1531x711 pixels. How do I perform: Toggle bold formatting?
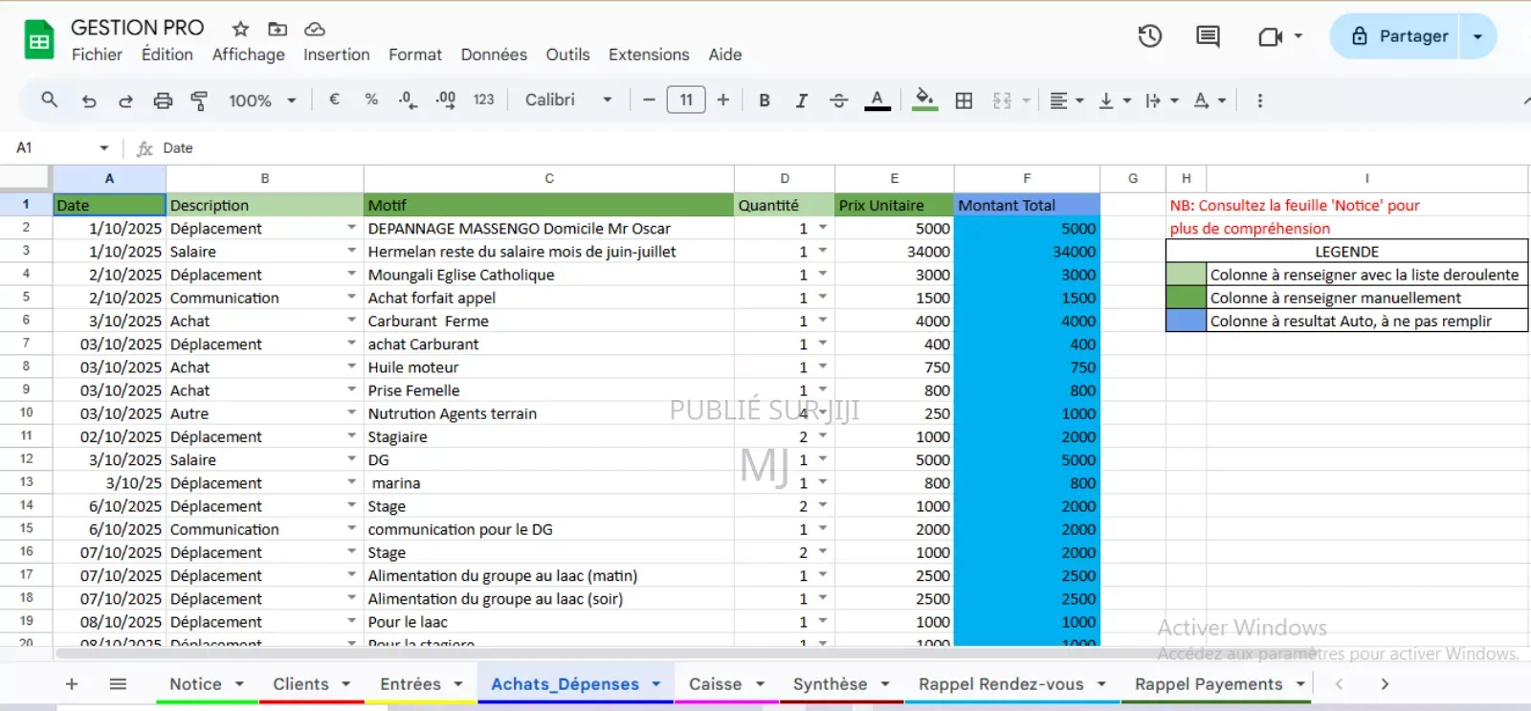(x=764, y=100)
